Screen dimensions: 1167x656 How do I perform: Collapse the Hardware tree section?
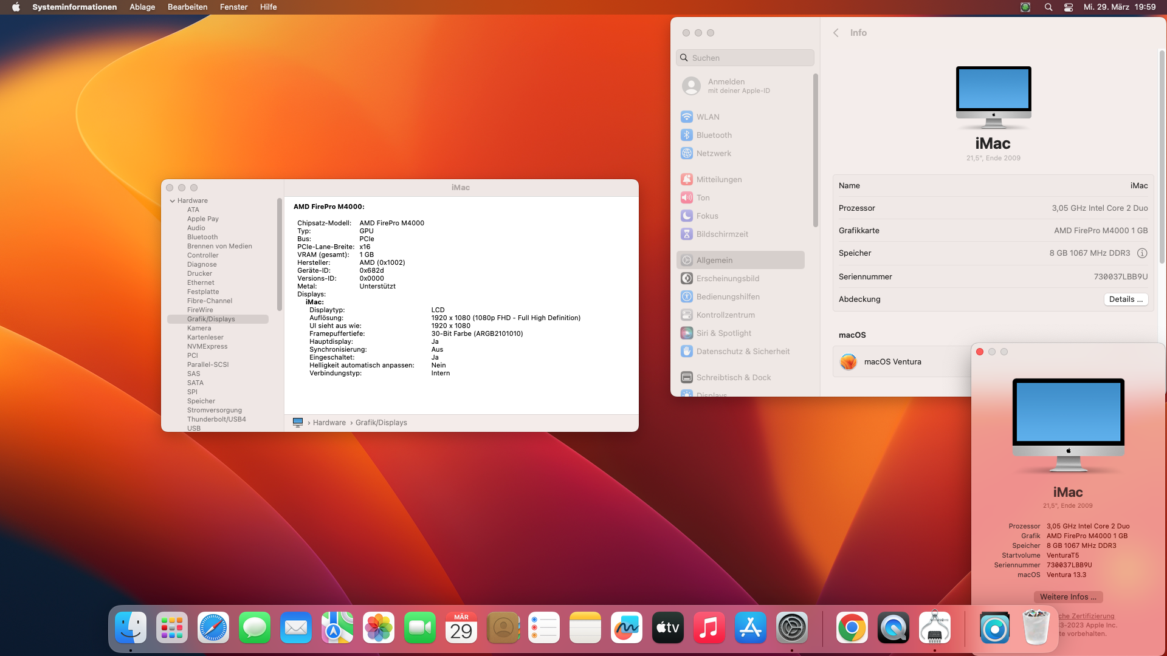(x=173, y=201)
